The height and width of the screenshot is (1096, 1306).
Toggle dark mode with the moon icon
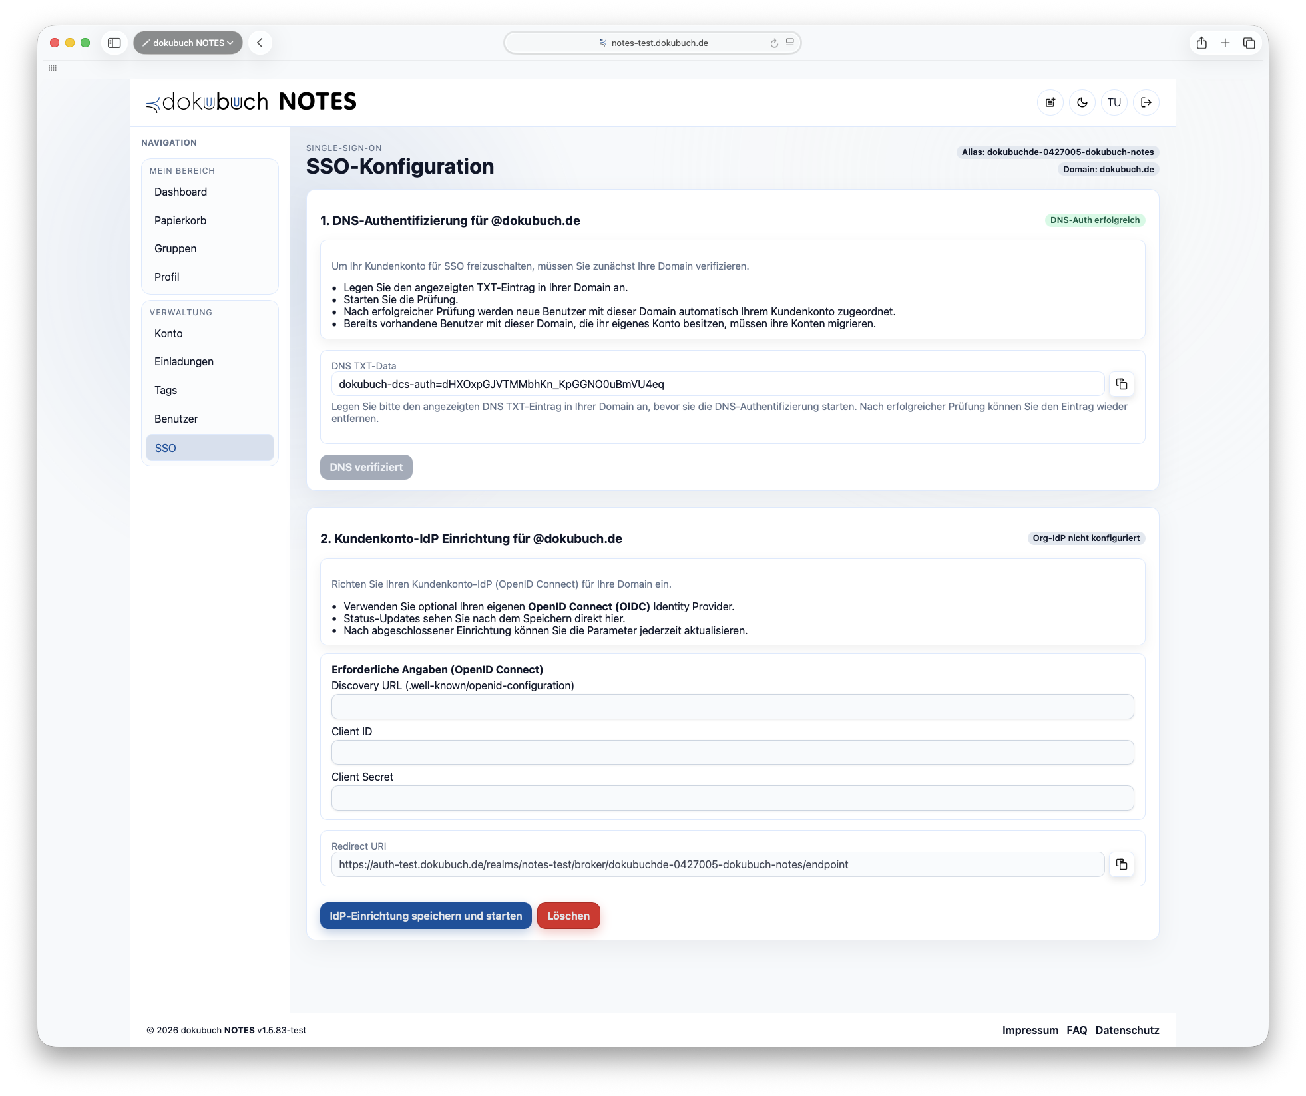click(x=1082, y=102)
